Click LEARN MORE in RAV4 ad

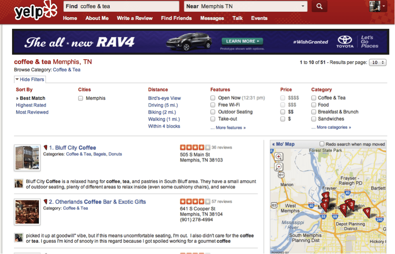click(242, 41)
